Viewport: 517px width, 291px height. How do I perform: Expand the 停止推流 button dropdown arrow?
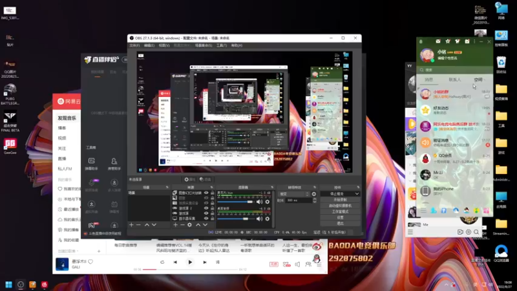click(x=357, y=193)
